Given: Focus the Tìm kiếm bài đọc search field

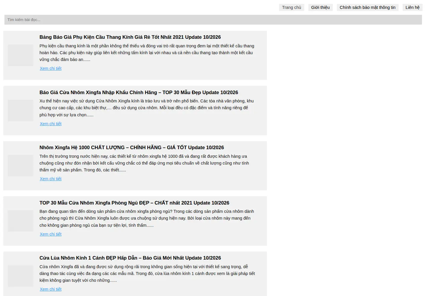Looking at the screenshot, I should 213,20.
